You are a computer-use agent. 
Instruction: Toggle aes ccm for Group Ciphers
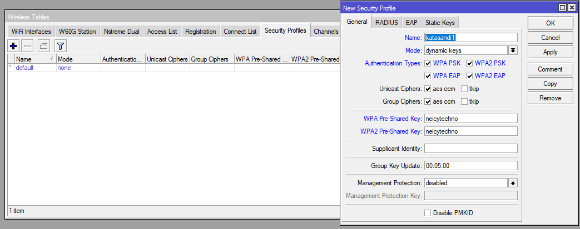click(428, 101)
